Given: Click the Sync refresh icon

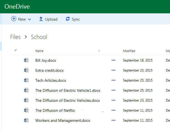Looking at the screenshot, I should click(67, 19).
